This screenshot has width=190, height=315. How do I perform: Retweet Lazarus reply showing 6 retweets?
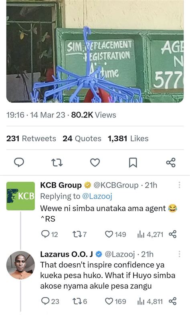(80, 301)
